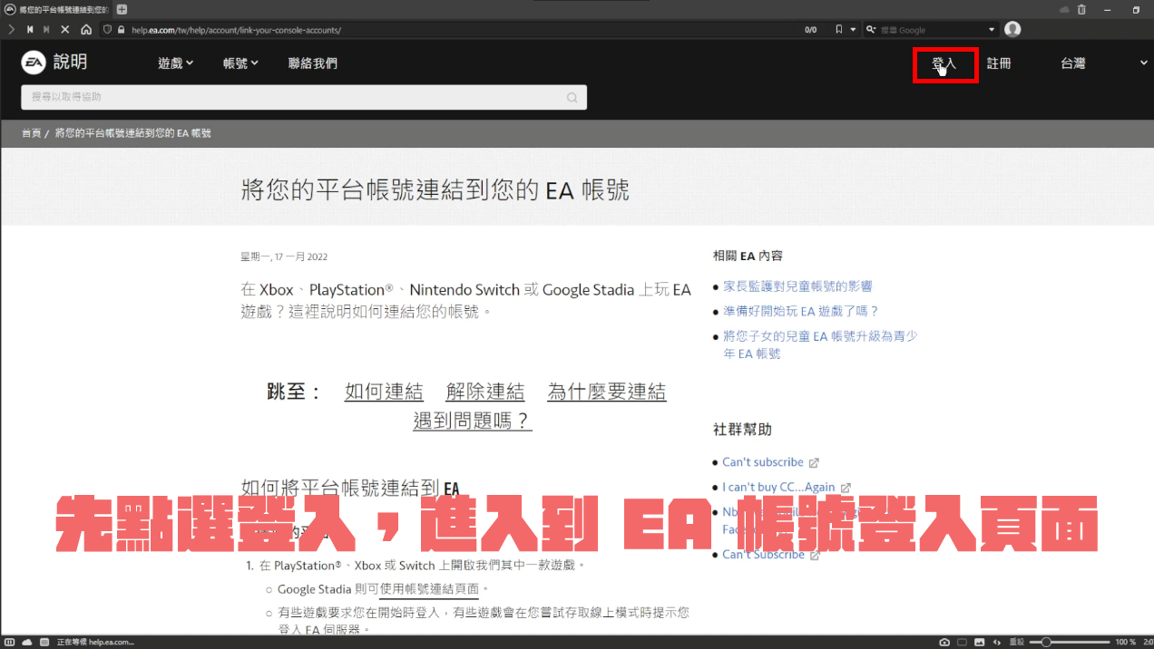Click the rewind navigation icon in the browser toolbar
Image resolution: width=1154 pixels, height=649 pixels.
(30, 29)
